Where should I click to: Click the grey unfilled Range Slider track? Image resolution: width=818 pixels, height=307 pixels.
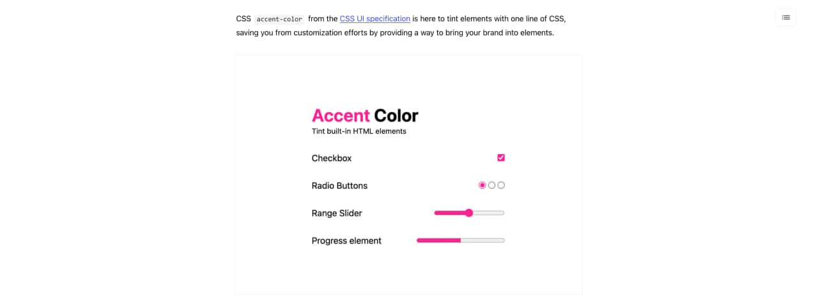point(489,213)
